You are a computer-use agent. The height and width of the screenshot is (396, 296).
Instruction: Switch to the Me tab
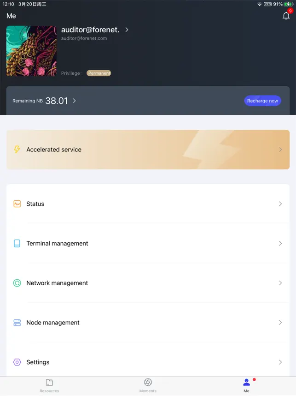pyautogui.click(x=246, y=385)
